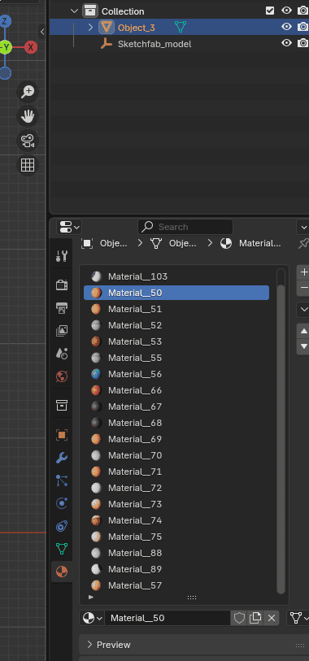The width and height of the screenshot is (309, 661).
Task: Toggle fake user shield for Material__50
Action: click(239, 618)
